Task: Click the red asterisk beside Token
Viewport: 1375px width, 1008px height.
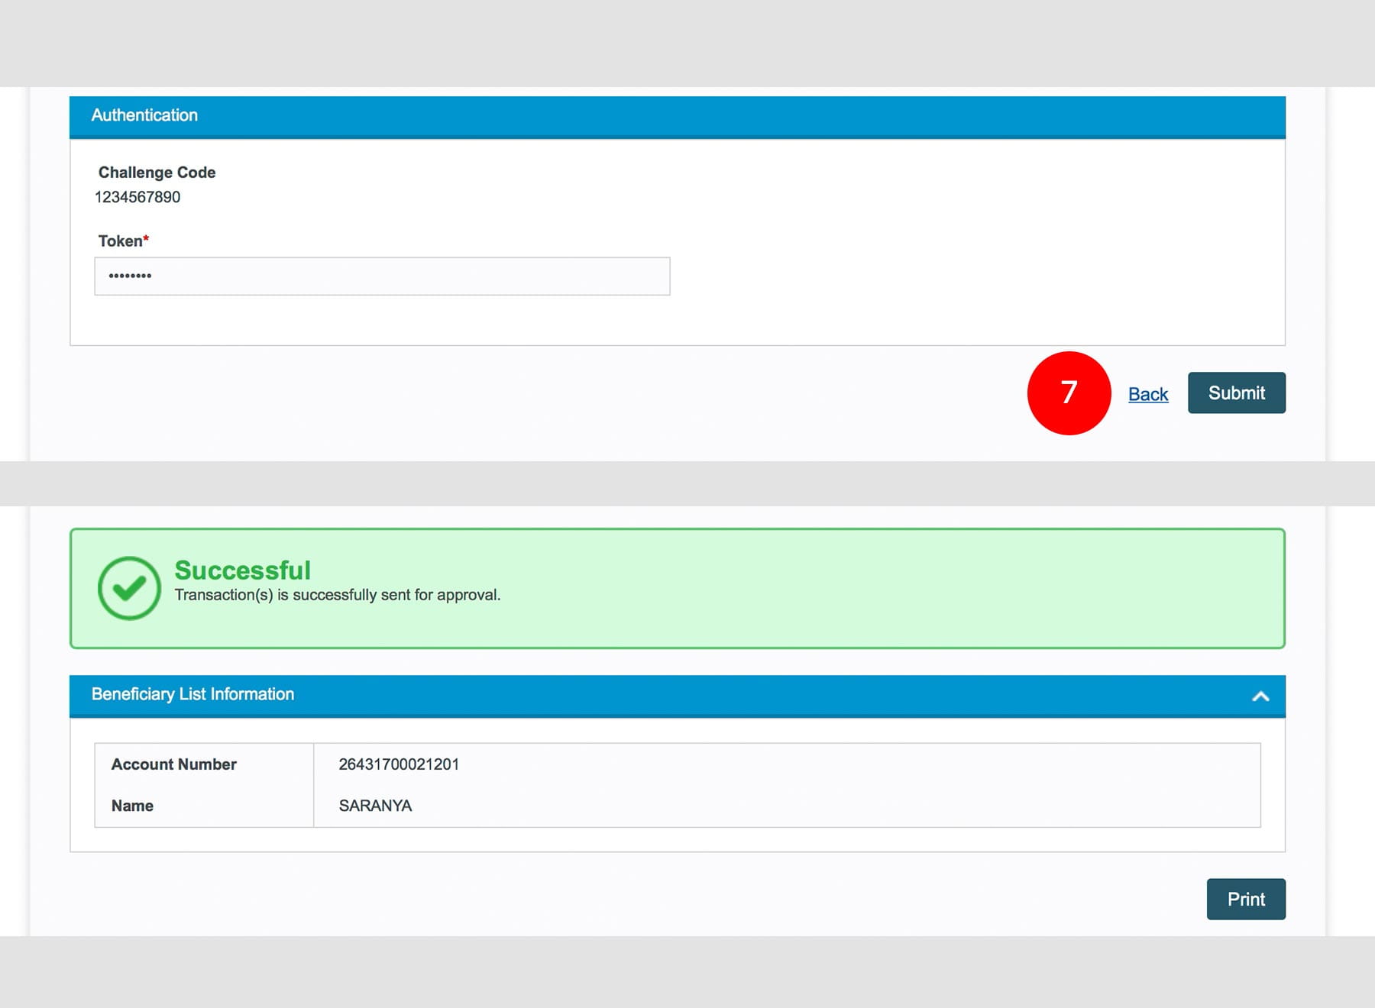Action: click(146, 239)
